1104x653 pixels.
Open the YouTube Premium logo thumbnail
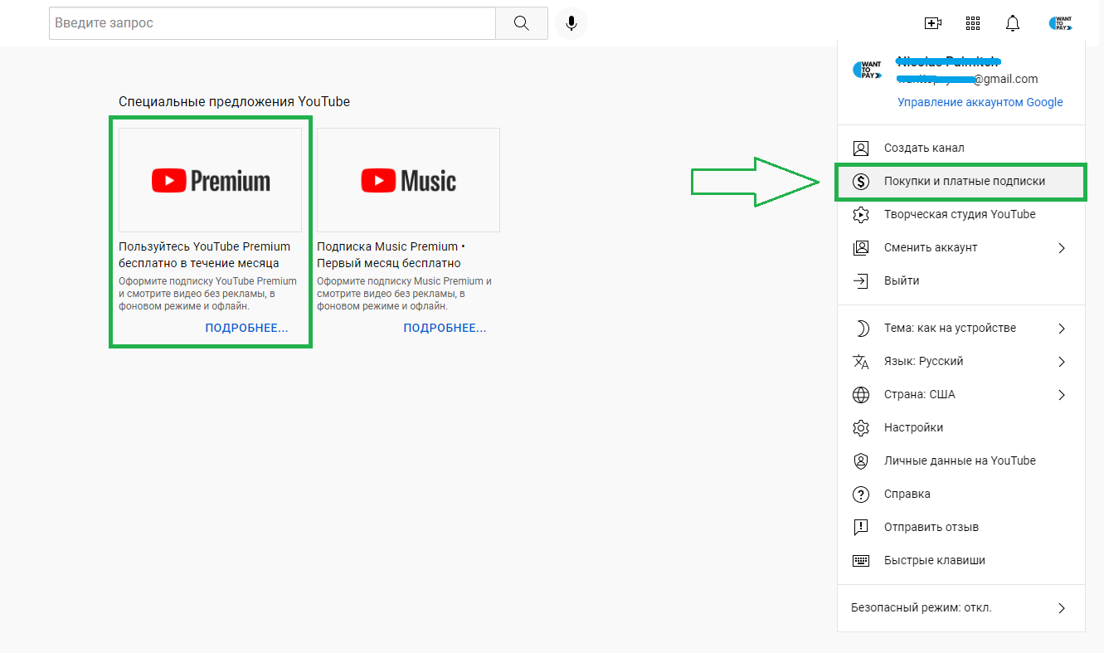[211, 180]
